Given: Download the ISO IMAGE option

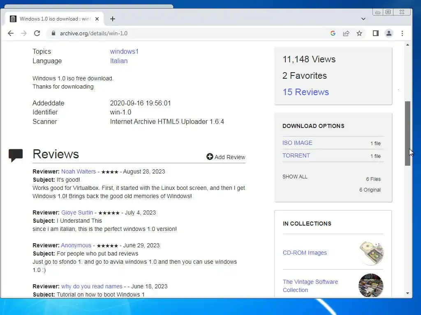Looking at the screenshot, I should pos(297,143).
